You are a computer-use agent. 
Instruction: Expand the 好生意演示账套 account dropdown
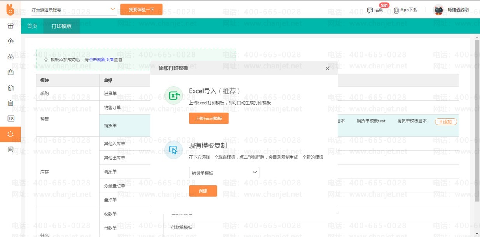click(x=113, y=9)
